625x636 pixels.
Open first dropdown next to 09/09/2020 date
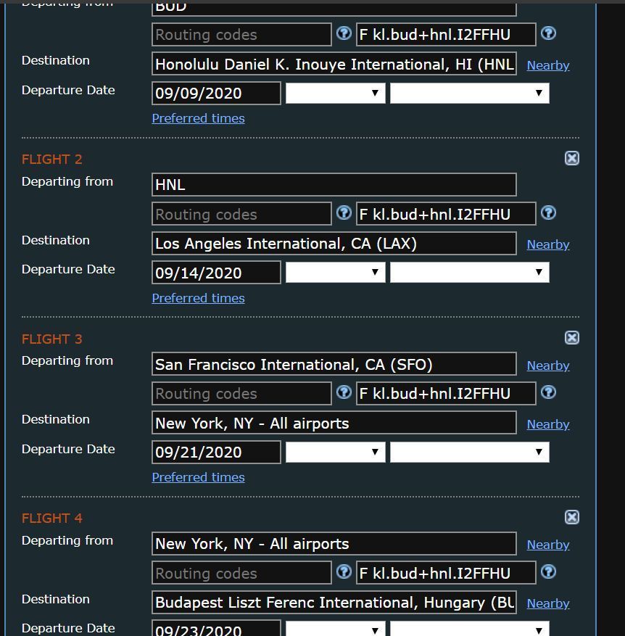pos(336,94)
